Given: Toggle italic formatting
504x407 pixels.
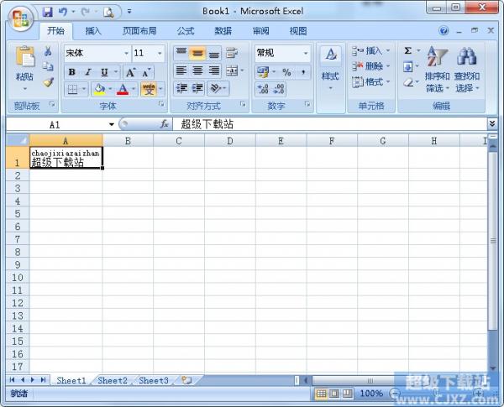Looking at the screenshot, I should click(x=88, y=72).
